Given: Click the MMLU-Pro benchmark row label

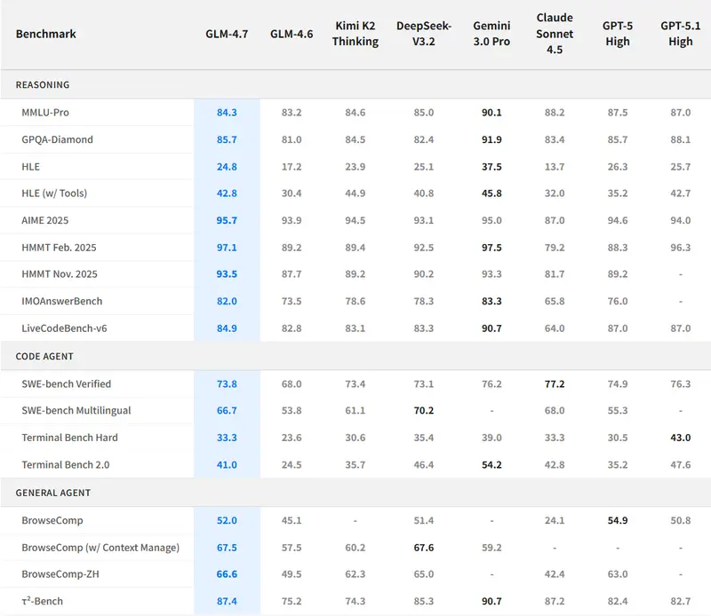Looking at the screenshot, I should pos(45,113).
